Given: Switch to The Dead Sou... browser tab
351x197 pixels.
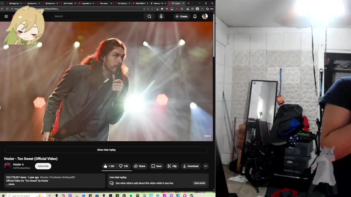Looking at the screenshot, I should click(x=122, y=3).
